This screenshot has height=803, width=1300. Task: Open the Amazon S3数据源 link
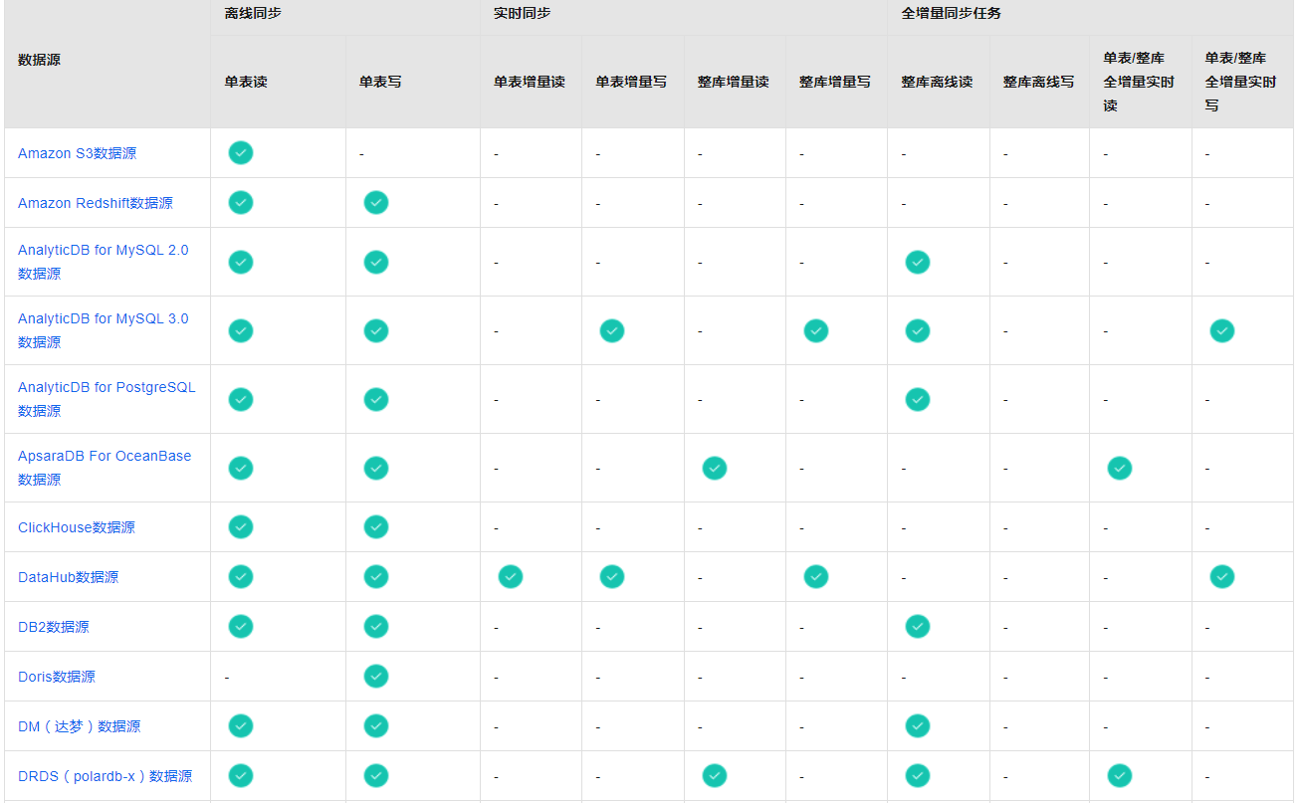pyautogui.click(x=78, y=153)
